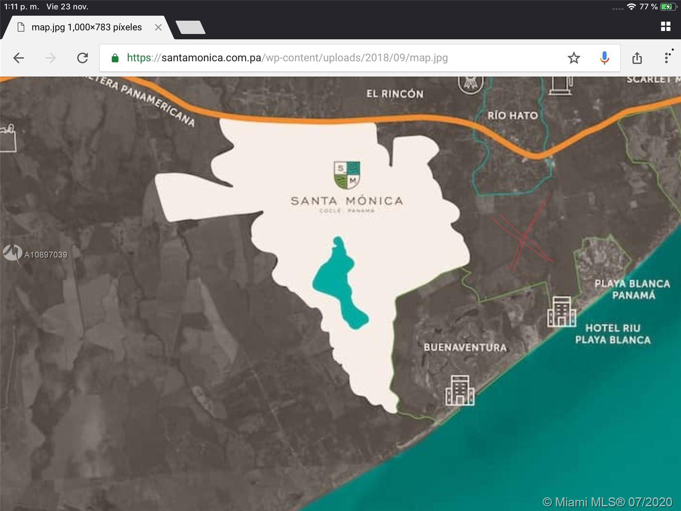Focus the santamonica.com.pa address bar
The width and height of the screenshot is (681, 511).
pyautogui.click(x=360, y=58)
